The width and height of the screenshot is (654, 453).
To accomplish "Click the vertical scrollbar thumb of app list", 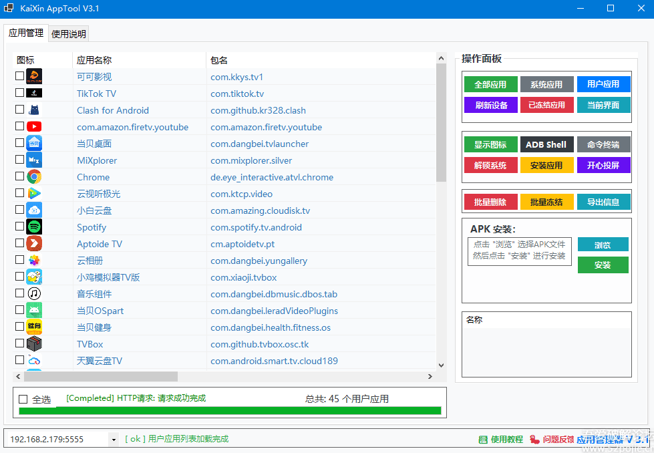I will point(441,123).
